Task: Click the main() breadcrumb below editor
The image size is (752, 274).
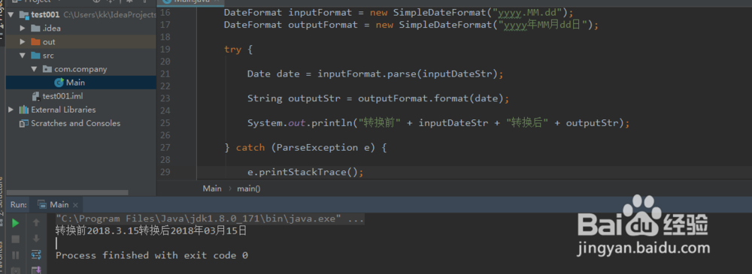Action: [x=248, y=188]
